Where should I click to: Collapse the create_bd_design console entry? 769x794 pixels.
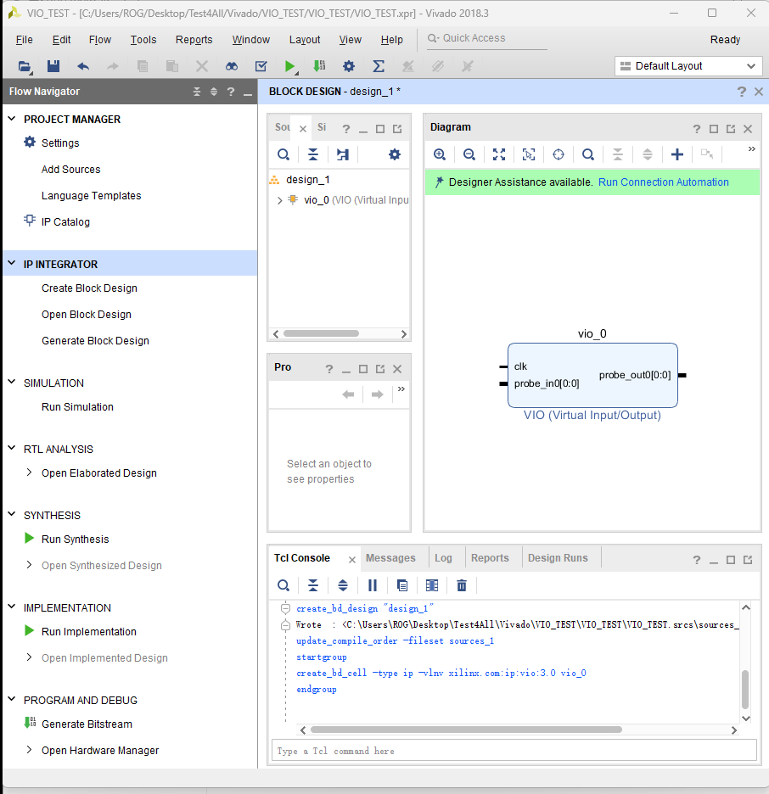(x=286, y=609)
